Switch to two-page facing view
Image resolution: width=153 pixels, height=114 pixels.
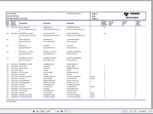coord(131,111)
